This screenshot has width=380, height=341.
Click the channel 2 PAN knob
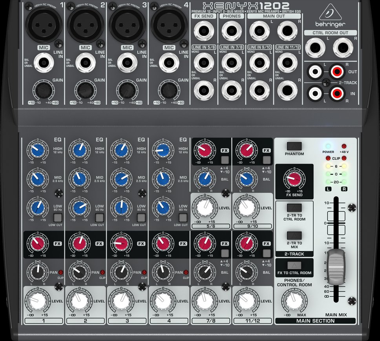tap(79, 272)
